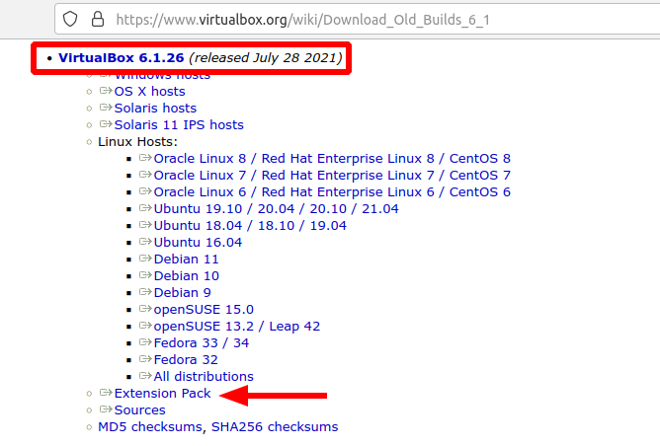Open the Solaris 11 IPS hosts link
The image size is (660, 446).
[x=179, y=125]
